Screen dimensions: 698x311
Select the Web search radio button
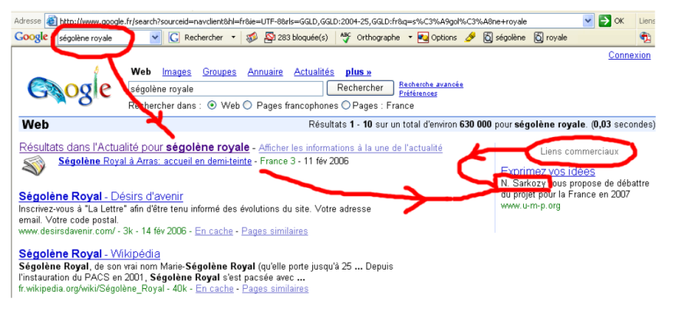(212, 106)
